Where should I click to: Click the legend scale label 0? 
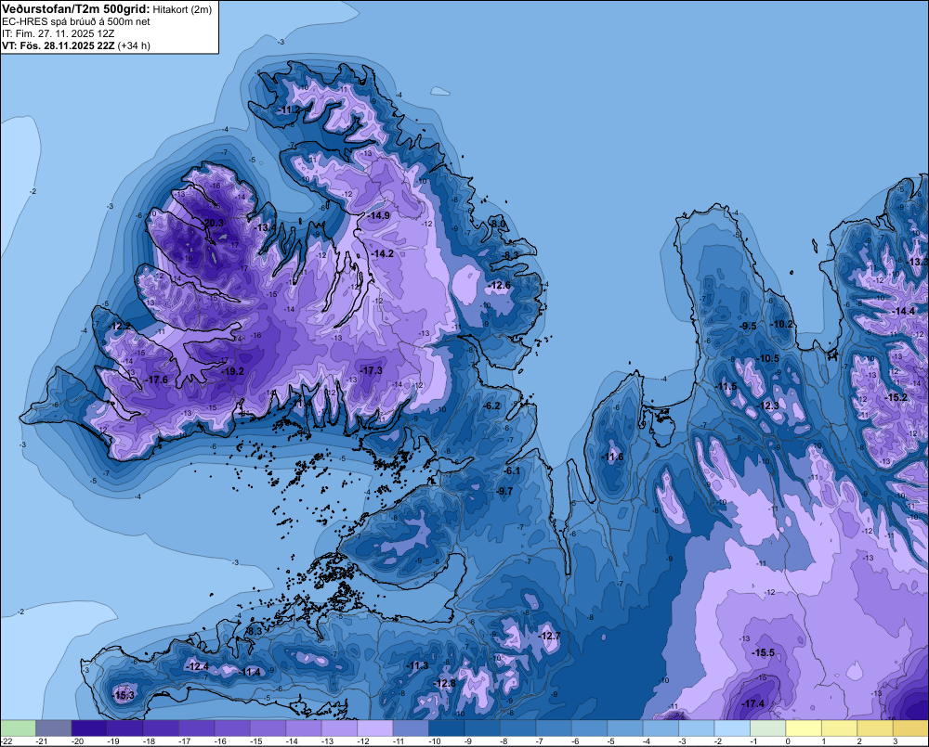coord(788,741)
